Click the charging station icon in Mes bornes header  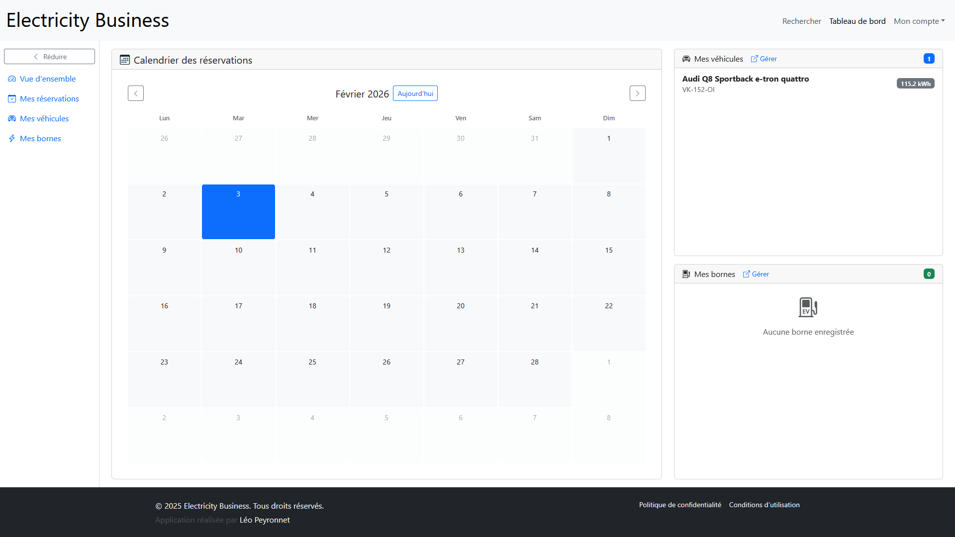(x=686, y=274)
